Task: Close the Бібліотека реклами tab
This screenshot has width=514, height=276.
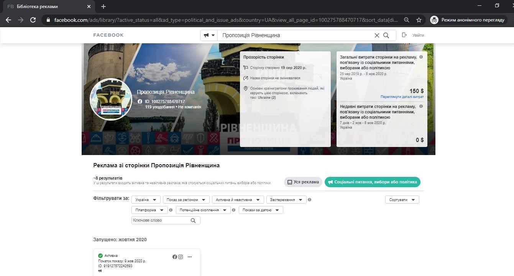Action: tap(89, 7)
